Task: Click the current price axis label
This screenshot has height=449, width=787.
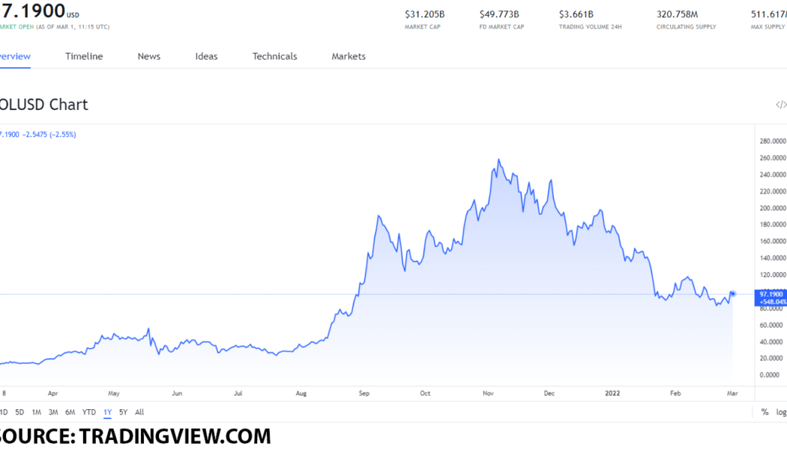Action: coord(769,297)
